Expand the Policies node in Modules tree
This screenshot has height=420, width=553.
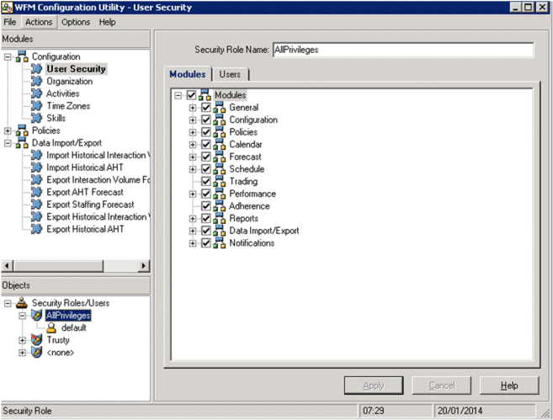point(8,131)
